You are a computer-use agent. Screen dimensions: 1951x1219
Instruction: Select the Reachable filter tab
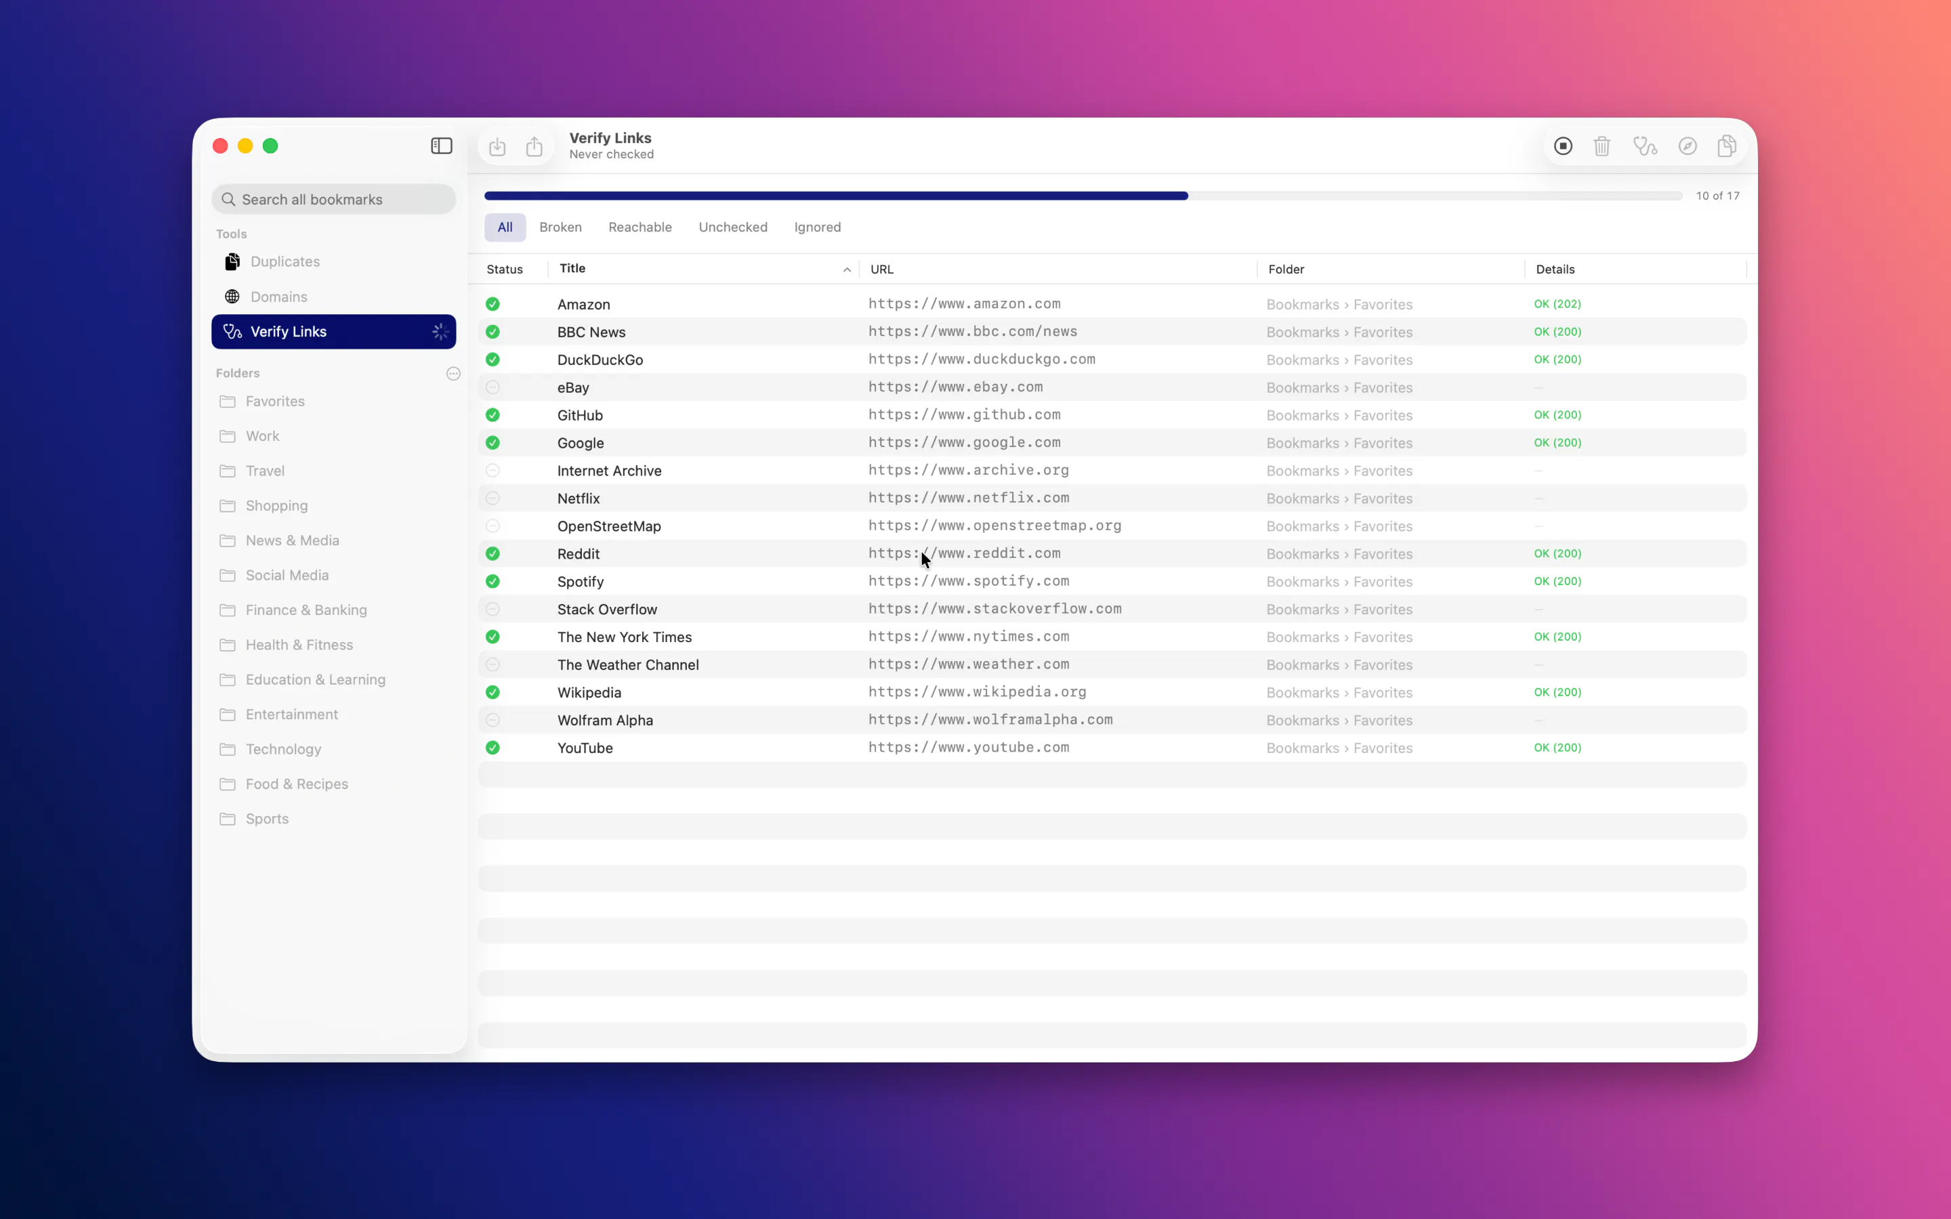[x=640, y=228]
